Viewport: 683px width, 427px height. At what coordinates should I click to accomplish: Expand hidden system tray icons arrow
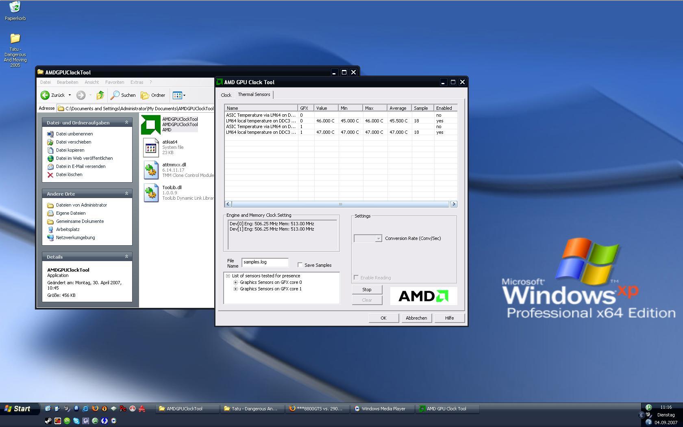point(642,415)
